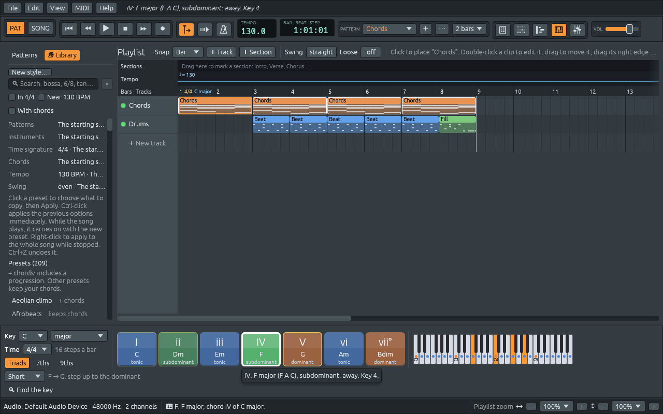This screenshot has height=414, width=663.
Task: Select the 7ths chord type tab
Action: point(43,363)
